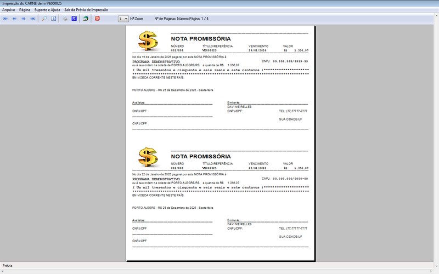Go to the first page using toolbar arrow

tap(5, 19)
